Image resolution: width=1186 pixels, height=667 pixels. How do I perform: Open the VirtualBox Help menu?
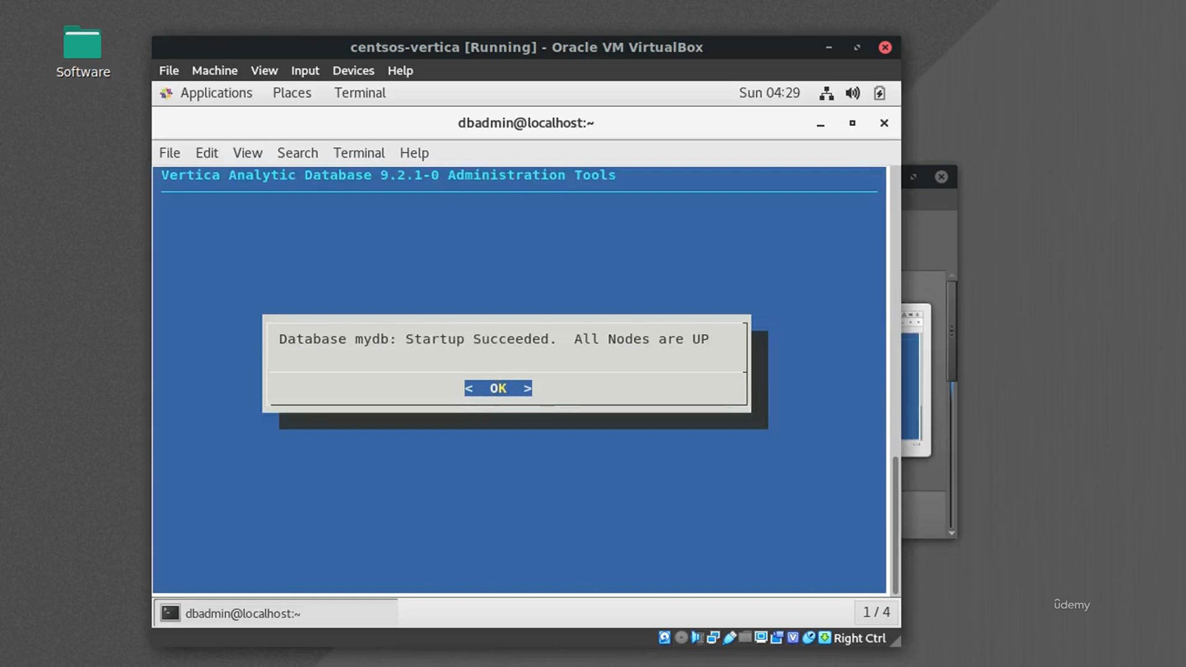(x=400, y=70)
